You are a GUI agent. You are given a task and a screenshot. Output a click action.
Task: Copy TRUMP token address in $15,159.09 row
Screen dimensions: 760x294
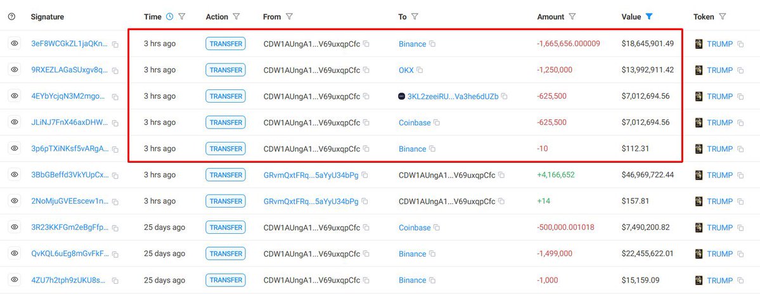point(740,281)
